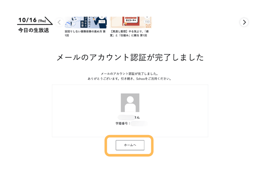Open 空回りしない業務改善の進め方 第1回 title link
Image resolution: width=266 pixels, height=175 pixels.
pyautogui.click(x=85, y=33)
